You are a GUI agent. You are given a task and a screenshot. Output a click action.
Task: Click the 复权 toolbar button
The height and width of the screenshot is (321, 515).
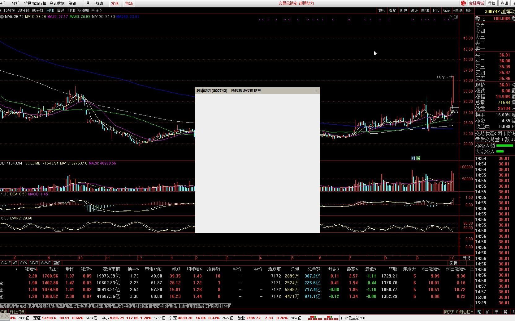pos(382,10)
